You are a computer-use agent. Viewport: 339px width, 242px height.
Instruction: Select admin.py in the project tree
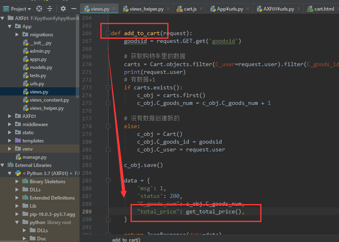coord(40,51)
